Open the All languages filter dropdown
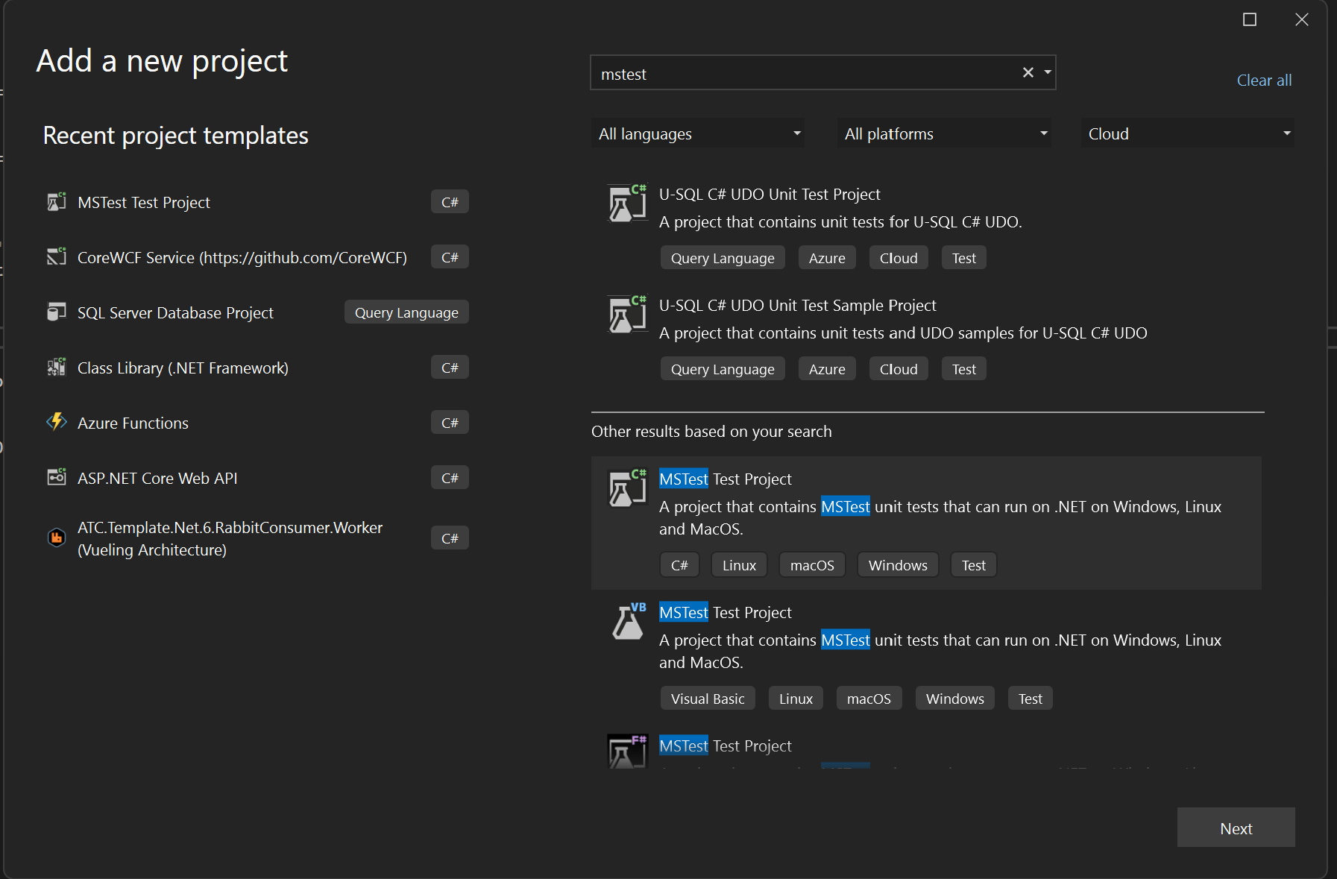The width and height of the screenshot is (1337, 879). click(x=698, y=134)
